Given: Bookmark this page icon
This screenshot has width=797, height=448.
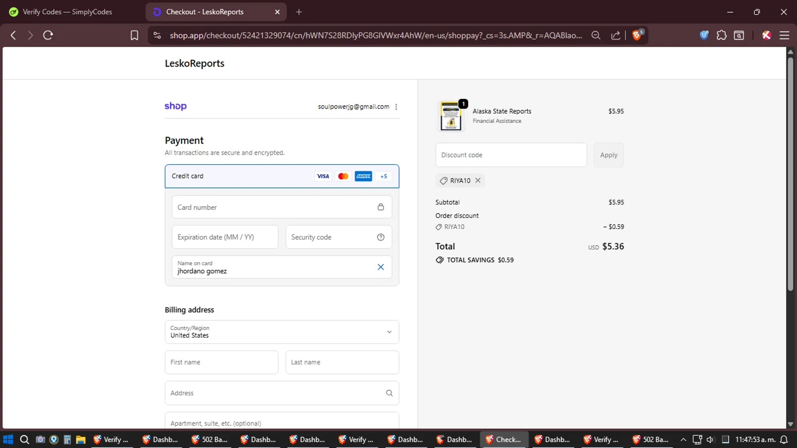Looking at the screenshot, I should 134,35.
